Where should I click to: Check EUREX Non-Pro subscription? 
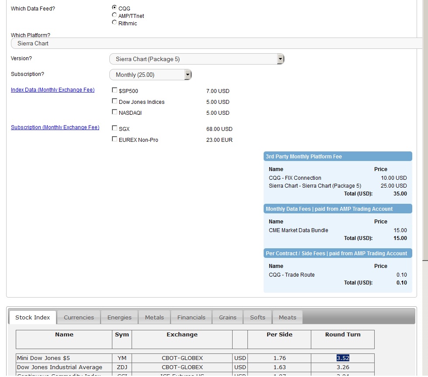tap(115, 139)
